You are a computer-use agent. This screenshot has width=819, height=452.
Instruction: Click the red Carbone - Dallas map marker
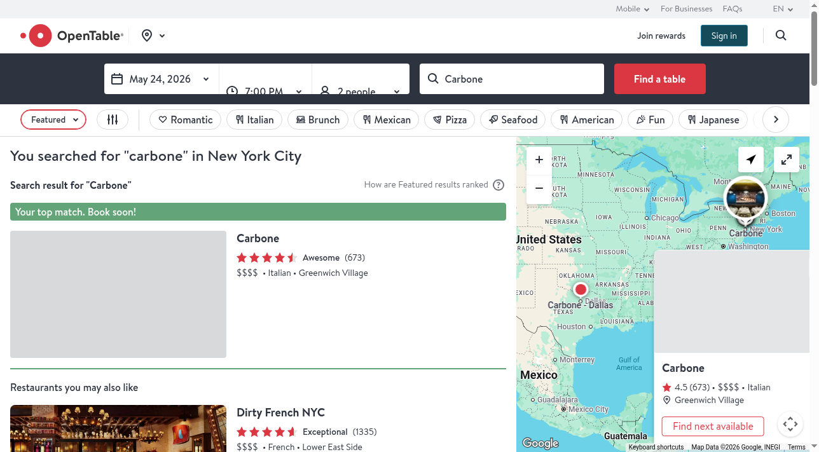(581, 290)
